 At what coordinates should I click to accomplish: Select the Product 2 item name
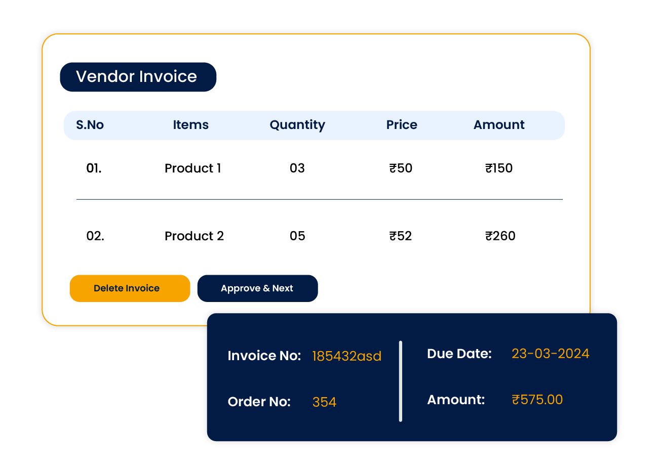[x=194, y=236]
